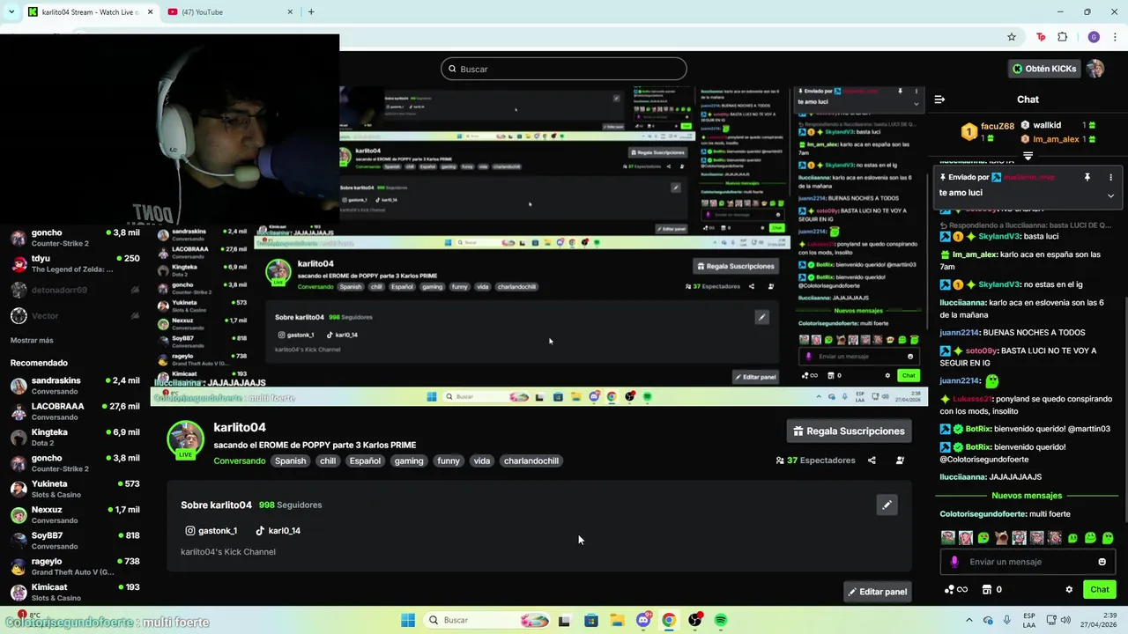Open chat settings gear
Viewport: 1128px width, 634px height.
(1069, 590)
